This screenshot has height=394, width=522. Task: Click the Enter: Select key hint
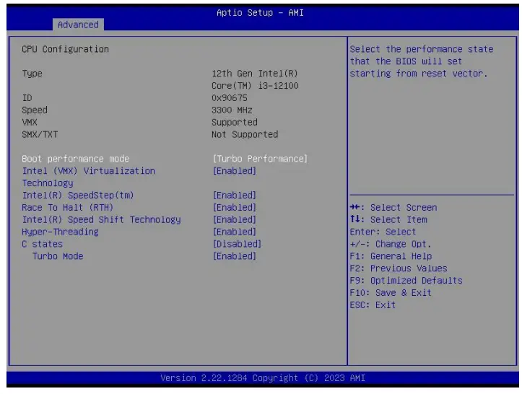tap(383, 232)
